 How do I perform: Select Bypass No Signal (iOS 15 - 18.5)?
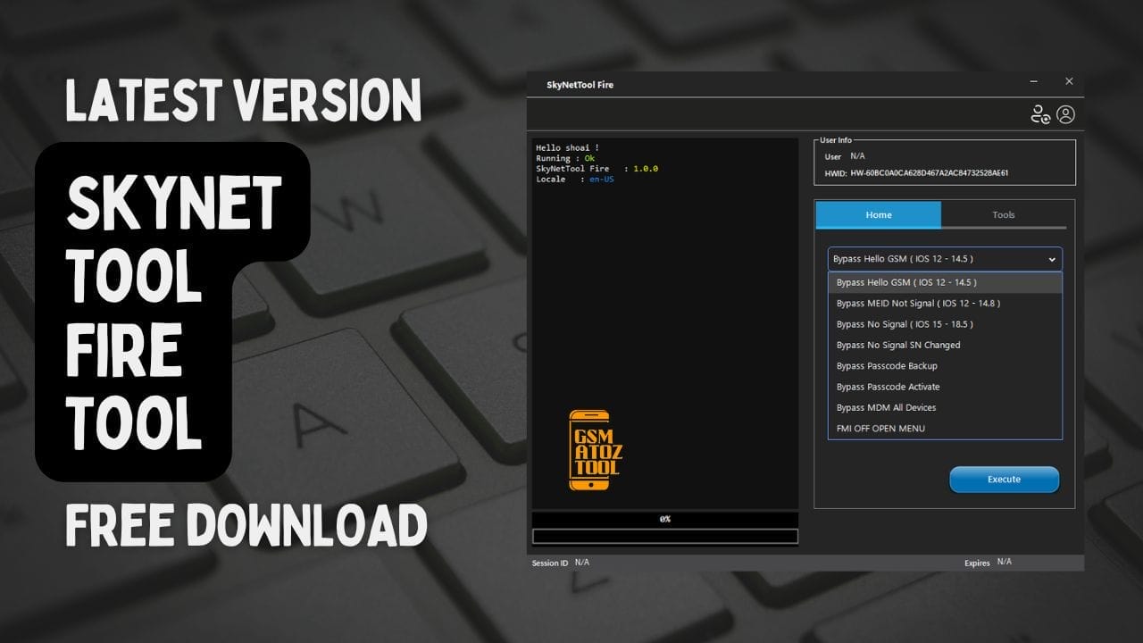[x=945, y=324]
